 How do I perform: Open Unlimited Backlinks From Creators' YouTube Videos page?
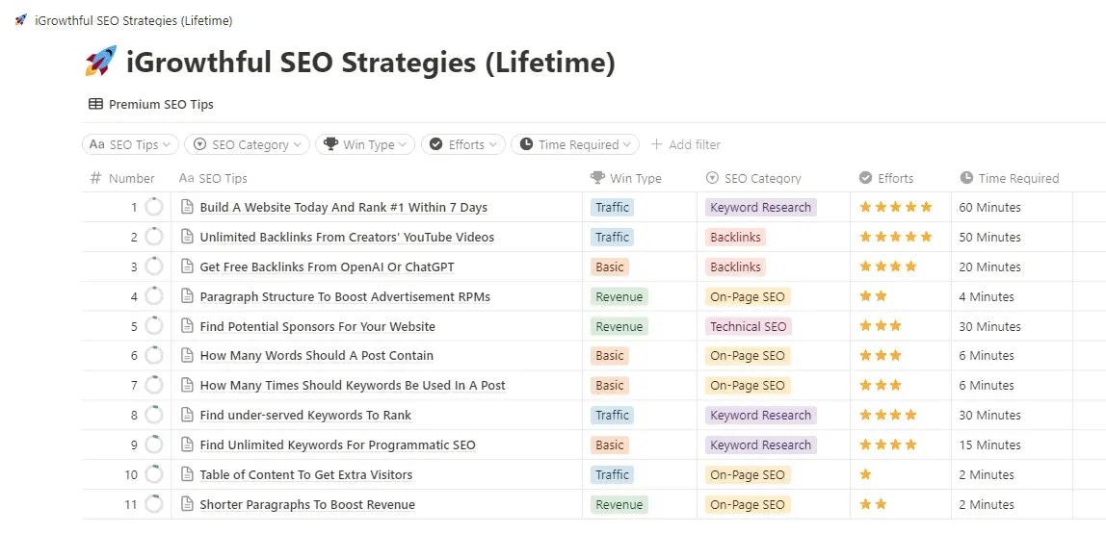[x=347, y=237]
